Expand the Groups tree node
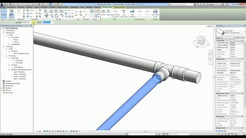 coord(2,90)
